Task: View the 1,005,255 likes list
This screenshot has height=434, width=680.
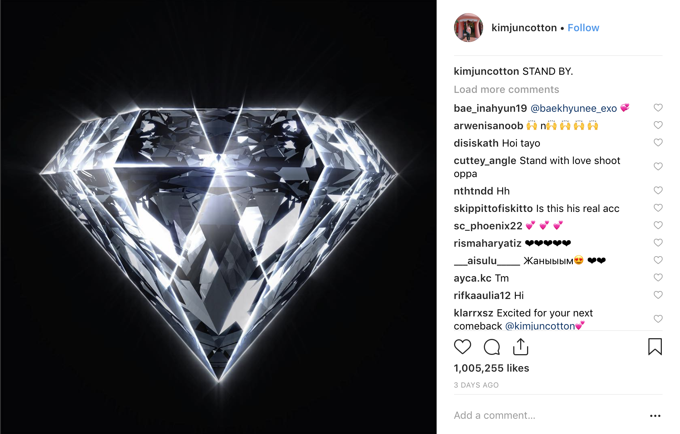Action: point(491,368)
